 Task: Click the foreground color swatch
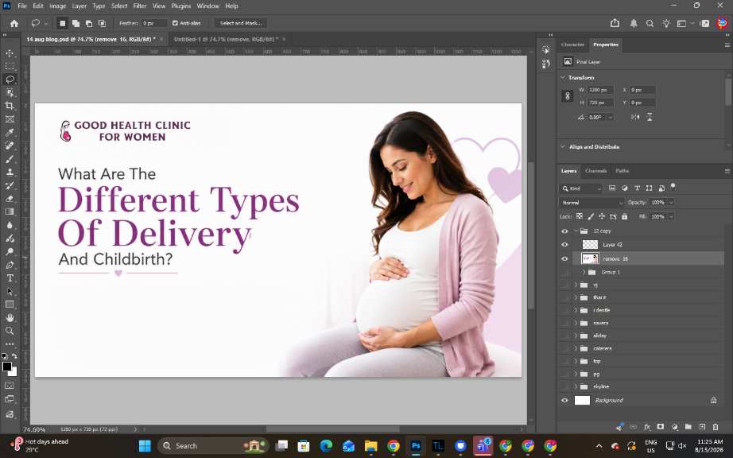pos(6,367)
